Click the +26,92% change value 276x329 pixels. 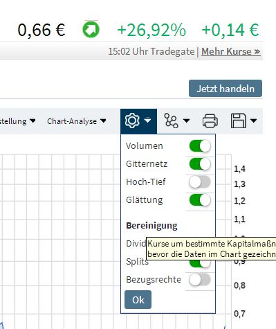(x=151, y=30)
